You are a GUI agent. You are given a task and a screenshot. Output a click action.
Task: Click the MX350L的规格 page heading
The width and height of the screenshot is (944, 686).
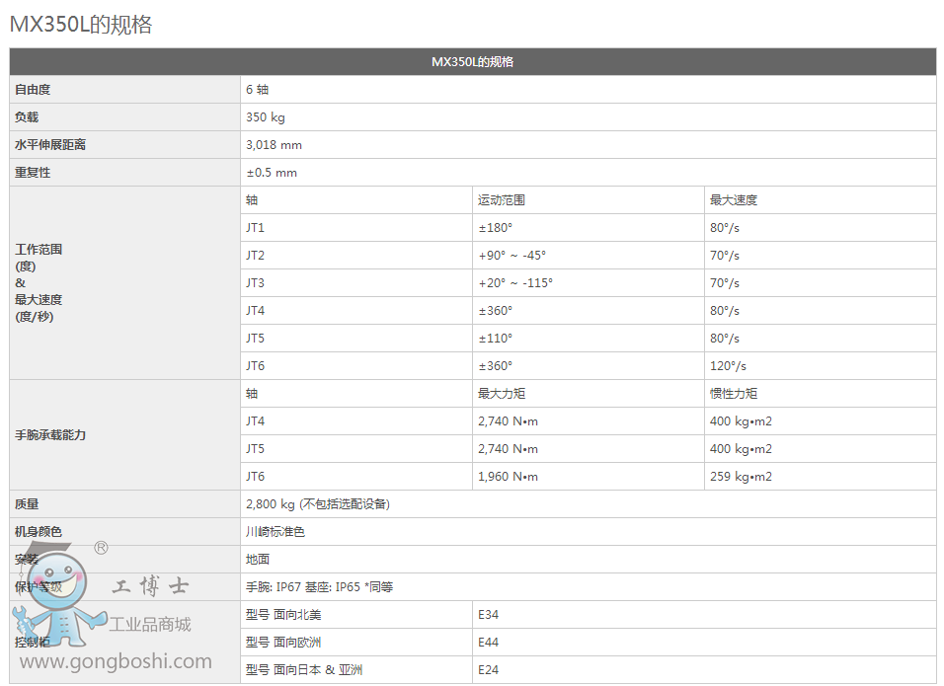(81, 25)
